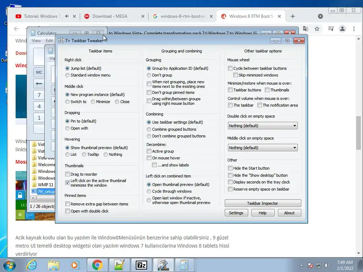Viewport: 363px width, 272px height.
Task: Enable Cycle between taskbar buttons
Action: point(230,68)
